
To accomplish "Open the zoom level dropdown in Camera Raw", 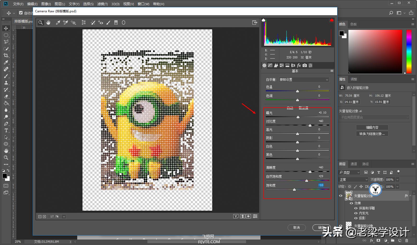I will pyautogui.click(x=64, y=216).
